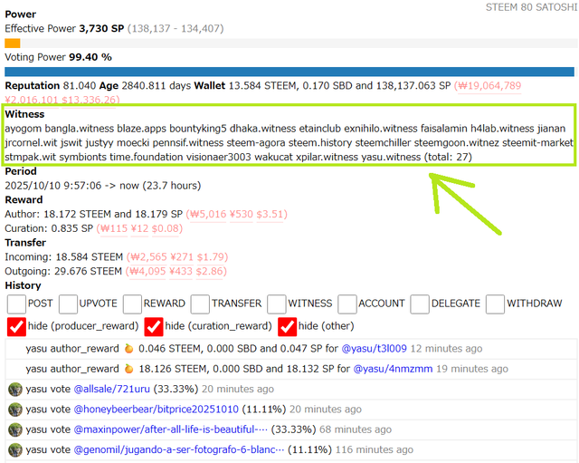Click bangla.witness in the witness list
The height and width of the screenshot is (463, 579).
tap(80, 129)
